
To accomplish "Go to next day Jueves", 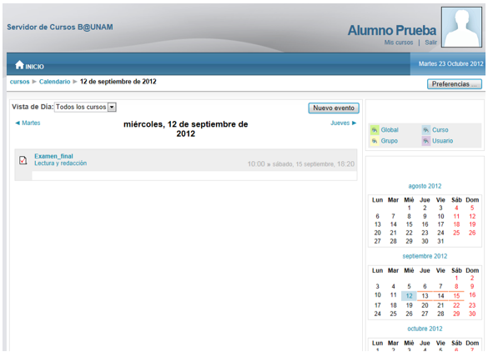I will coord(344,123).
